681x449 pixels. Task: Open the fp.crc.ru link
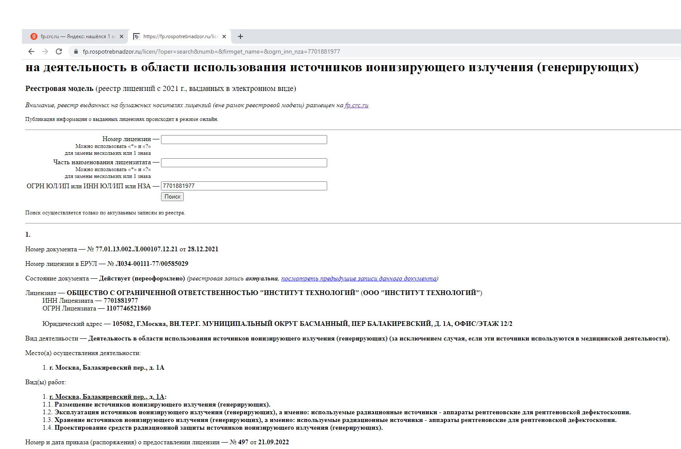[356, 105]
